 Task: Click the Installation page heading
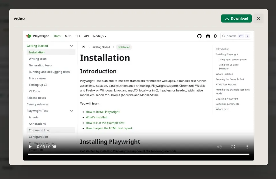105,58
